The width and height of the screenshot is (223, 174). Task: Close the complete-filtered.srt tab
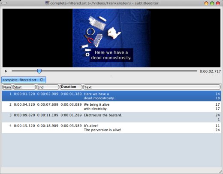[42, 80]
